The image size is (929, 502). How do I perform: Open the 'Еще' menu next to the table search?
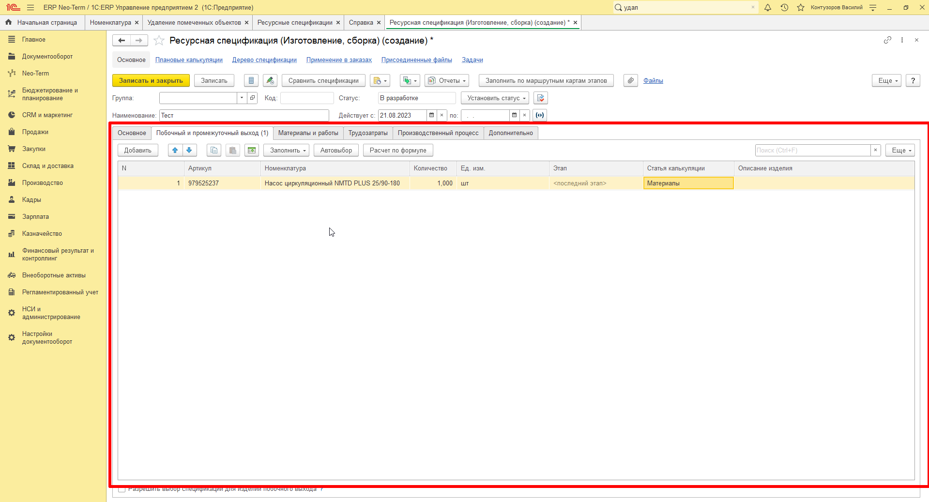(900, 150)
